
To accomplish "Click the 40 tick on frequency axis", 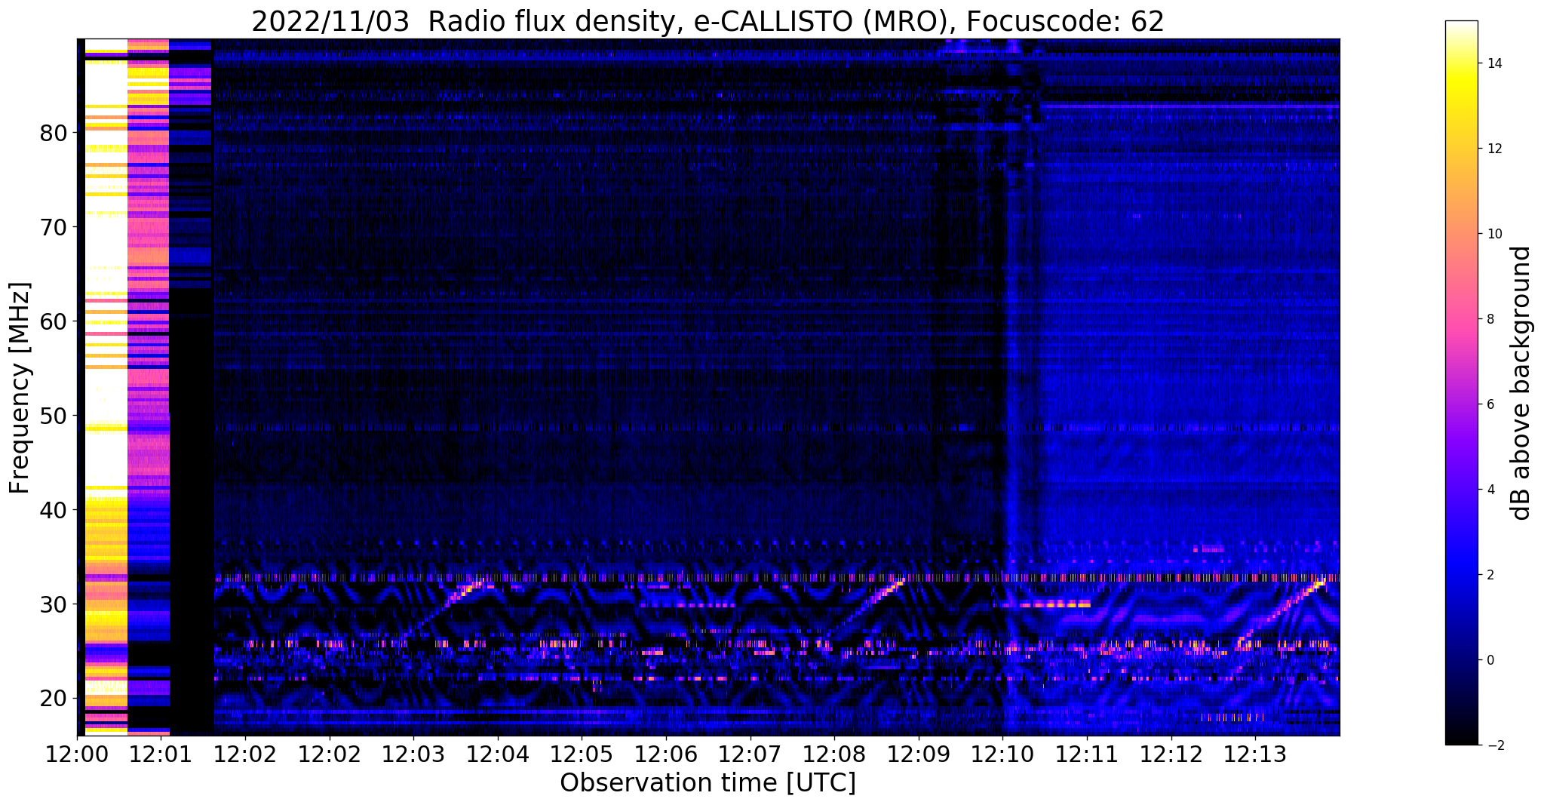I will [x=54, y=510].
